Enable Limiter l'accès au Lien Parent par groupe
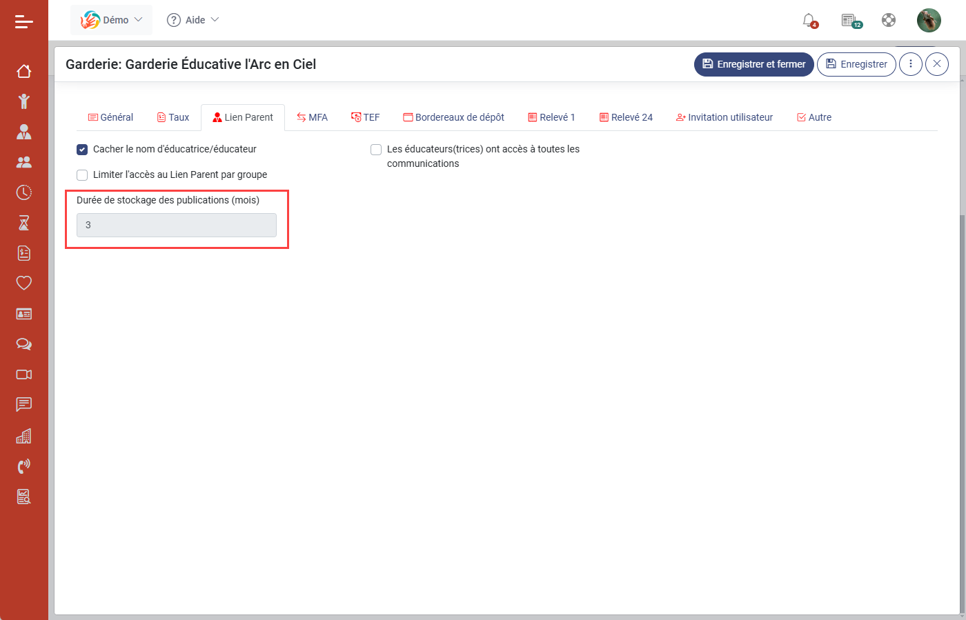The height and width of the screenshot is (620, 966). [x=82, y=175]
